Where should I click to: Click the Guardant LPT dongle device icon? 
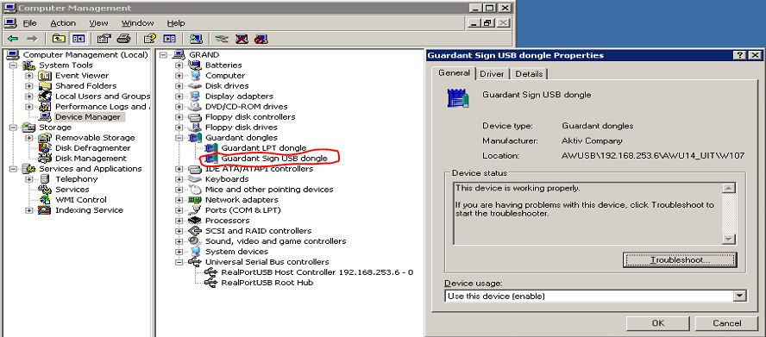(x=211, y=148)
